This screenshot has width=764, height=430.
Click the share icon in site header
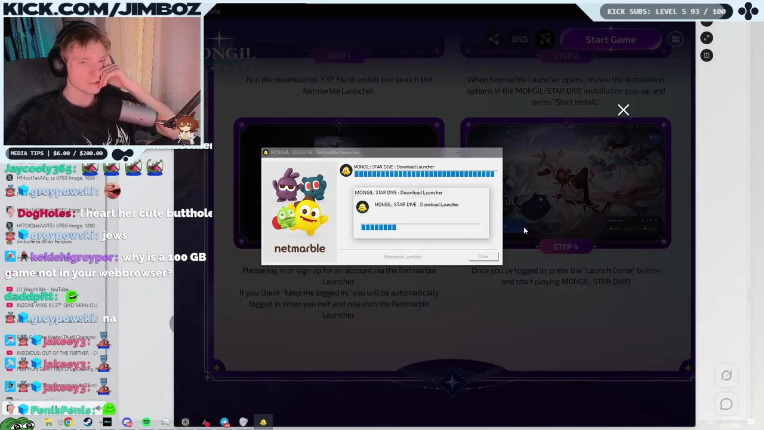tap(494, 39)
